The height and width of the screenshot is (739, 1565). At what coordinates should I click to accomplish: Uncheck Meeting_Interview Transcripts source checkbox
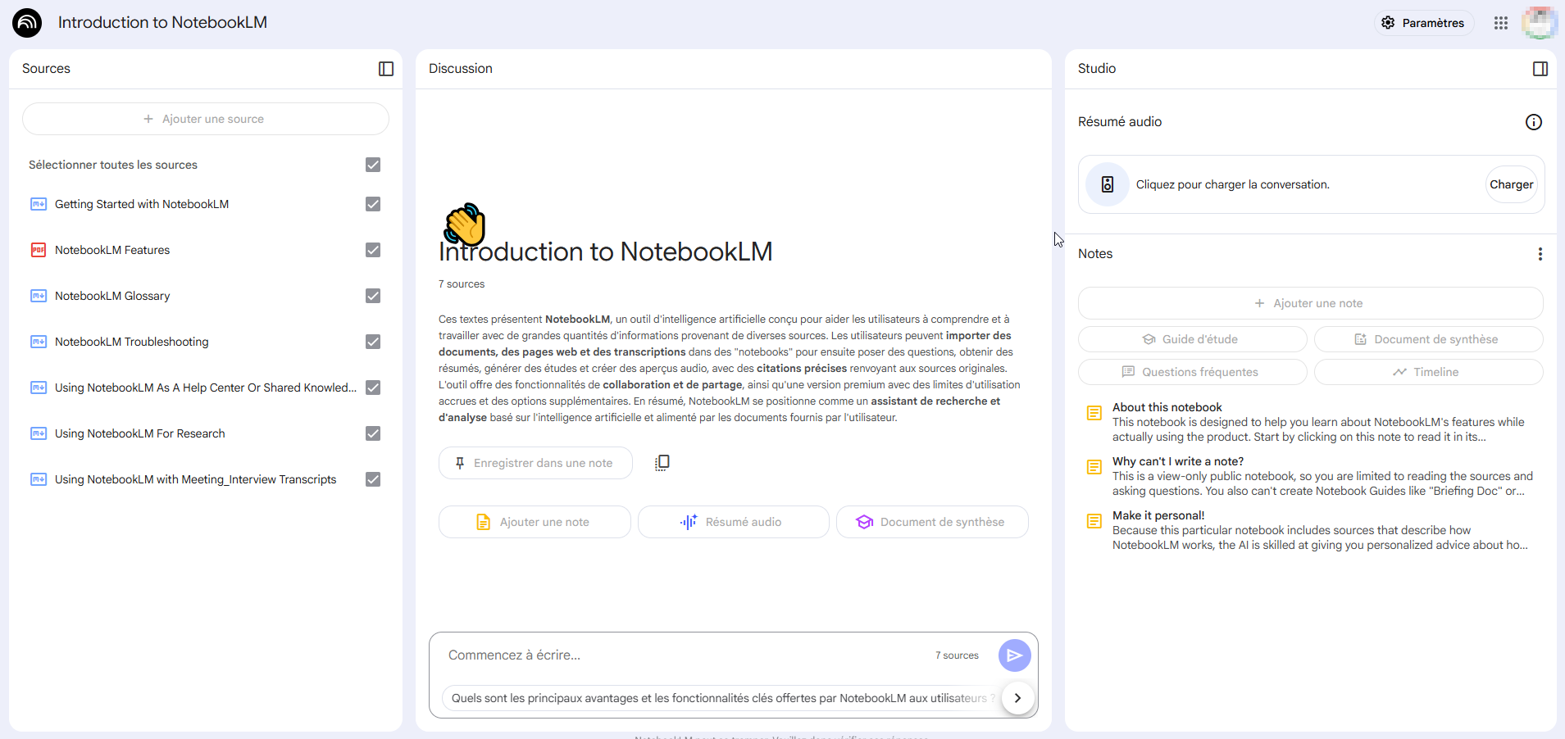click(373, 479)
